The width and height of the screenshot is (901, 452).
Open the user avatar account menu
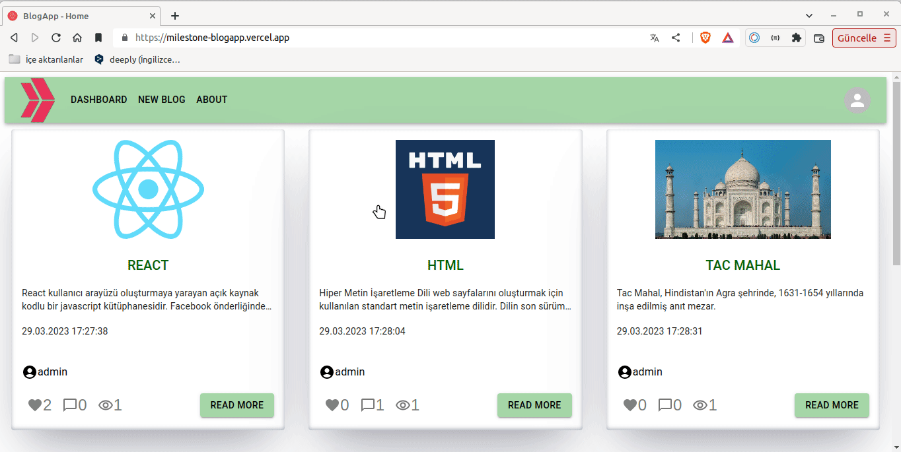[857, 100]
